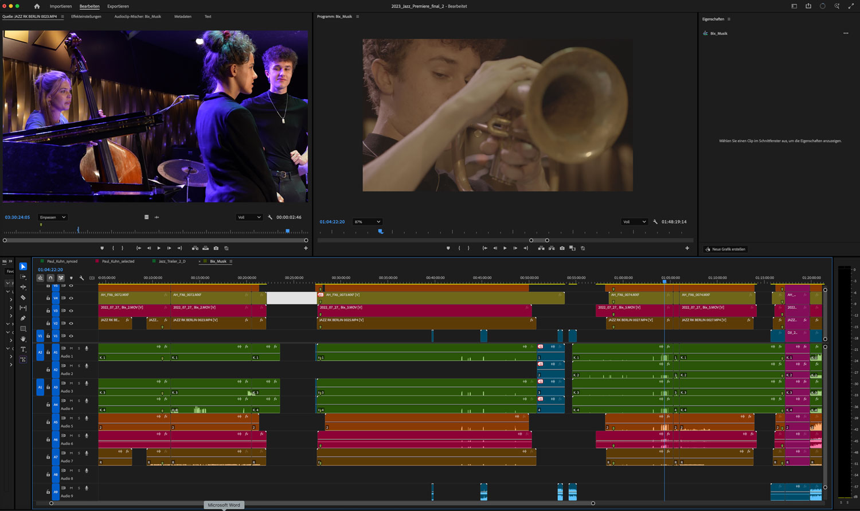
Task: Select the Rectangle tool
Action: tap(23, 329)
